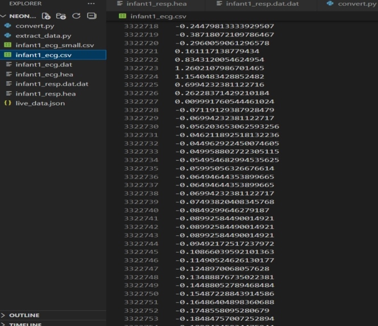Image resolution: width=378 pixels, height=326 pixels.
Task: Click the New Folder icon in Explorer
Action: (x=61, y=16)
